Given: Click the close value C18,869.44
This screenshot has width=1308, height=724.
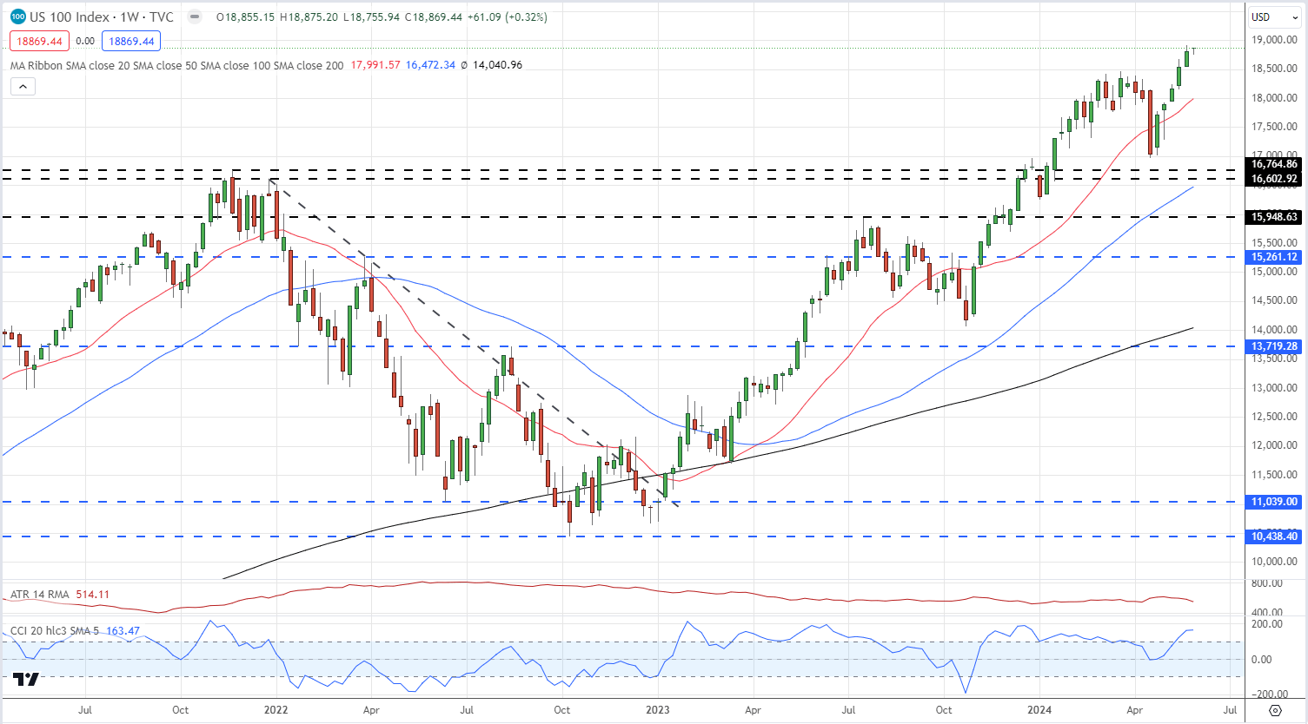Looking at the screenshot, I should [433, 16].
